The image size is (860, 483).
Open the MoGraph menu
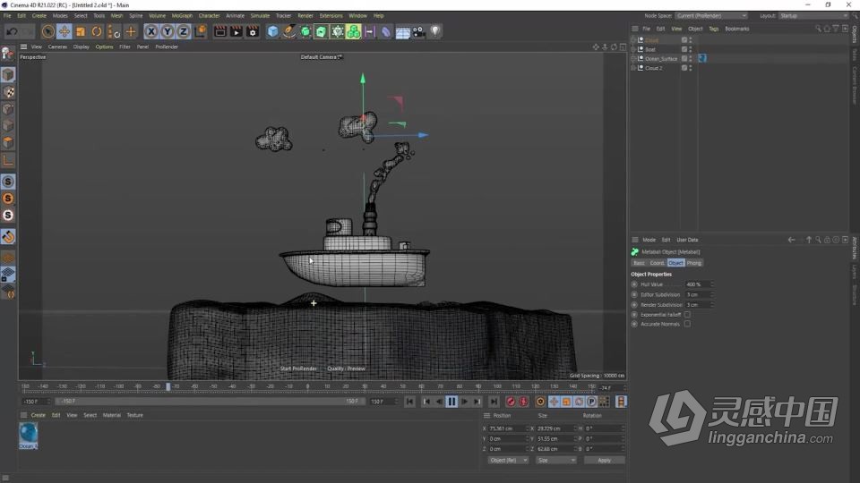point(182,16)
